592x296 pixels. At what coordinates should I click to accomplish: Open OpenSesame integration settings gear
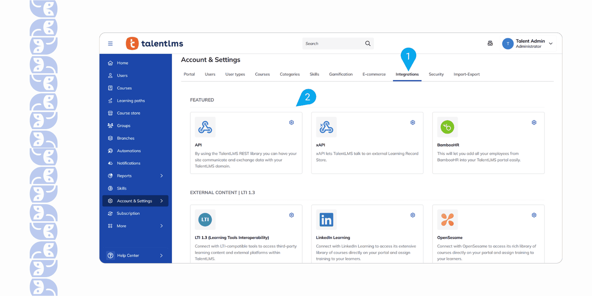coord(534,215)
